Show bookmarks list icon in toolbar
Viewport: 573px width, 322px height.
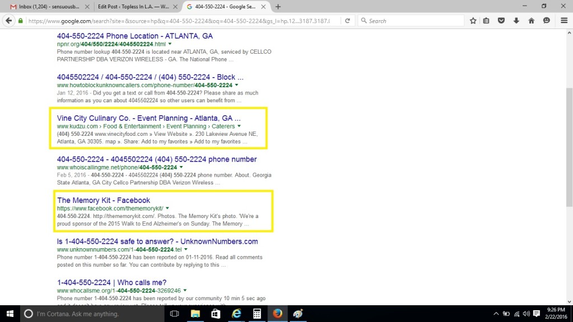tap(486, 21)
